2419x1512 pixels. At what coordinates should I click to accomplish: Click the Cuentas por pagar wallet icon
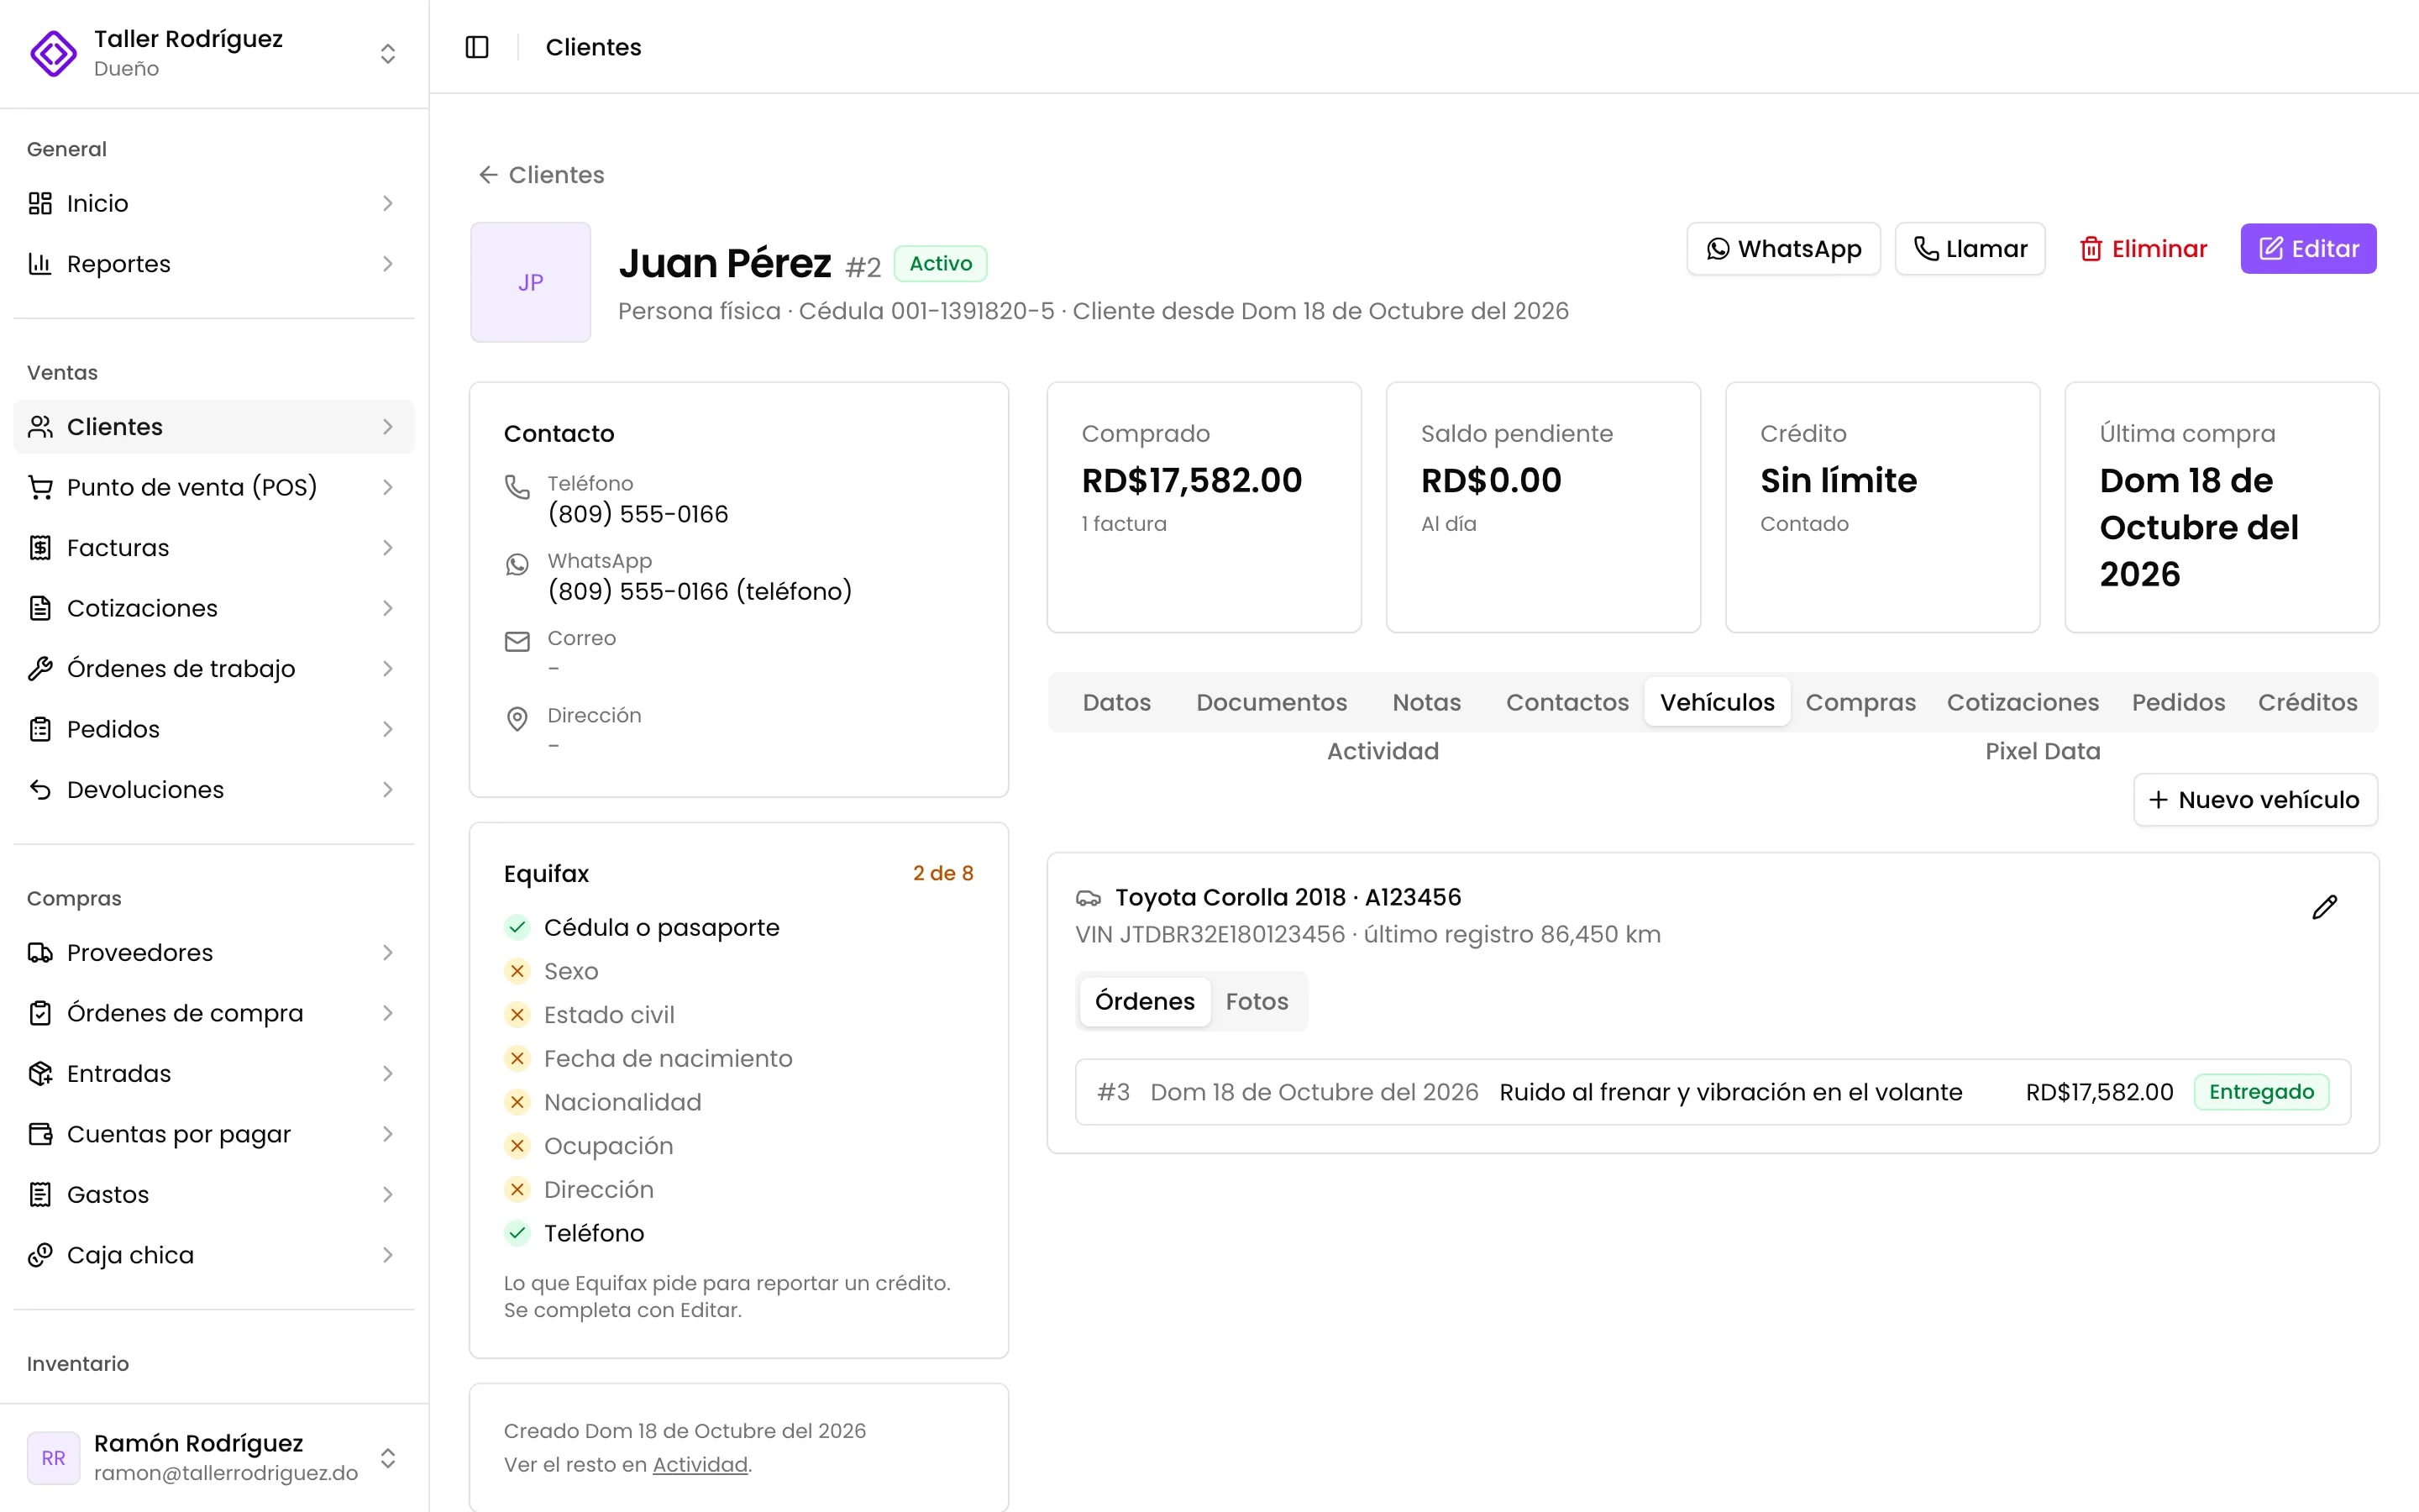click(x=40, y=1134)
